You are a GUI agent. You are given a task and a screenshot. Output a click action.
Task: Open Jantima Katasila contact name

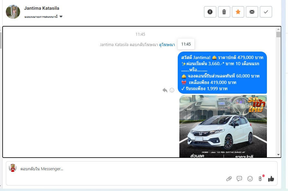click(42, 8)
